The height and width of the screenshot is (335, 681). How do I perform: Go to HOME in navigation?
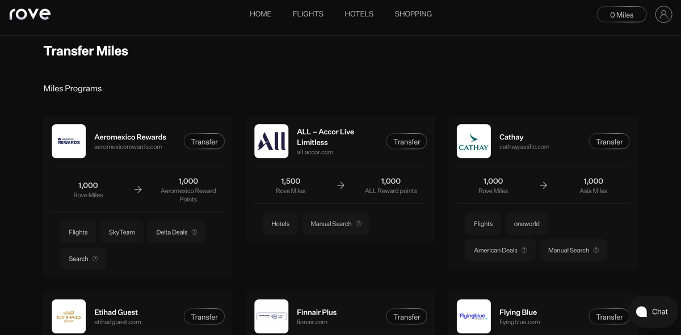tap(260, 14)
